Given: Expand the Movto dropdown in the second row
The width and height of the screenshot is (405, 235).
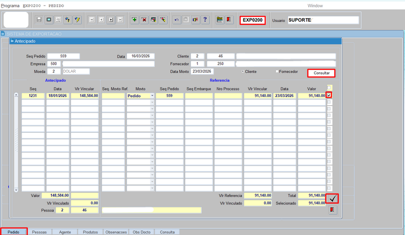Looking at the screenshot, I should click(152, 102).
